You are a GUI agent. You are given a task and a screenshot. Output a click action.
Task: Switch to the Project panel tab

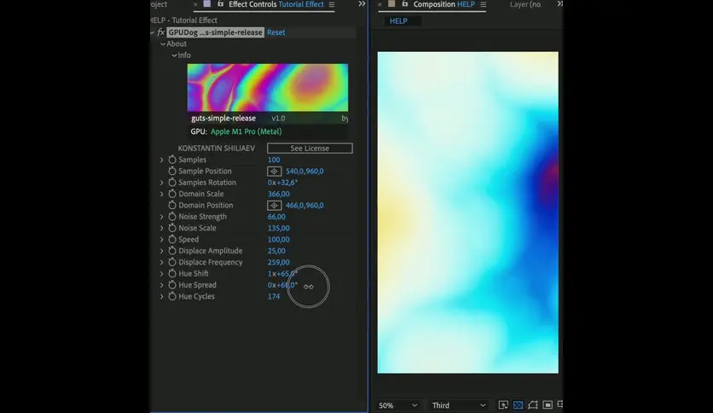(159, 4)
